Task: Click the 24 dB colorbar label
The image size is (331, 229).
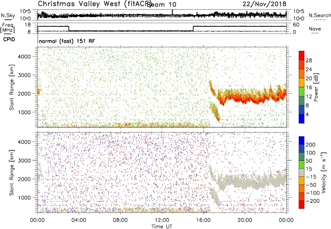Action: point(309,69)
